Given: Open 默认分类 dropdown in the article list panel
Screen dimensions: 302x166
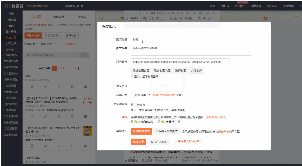Looking at the screenshot, I should tap(48, 43).
